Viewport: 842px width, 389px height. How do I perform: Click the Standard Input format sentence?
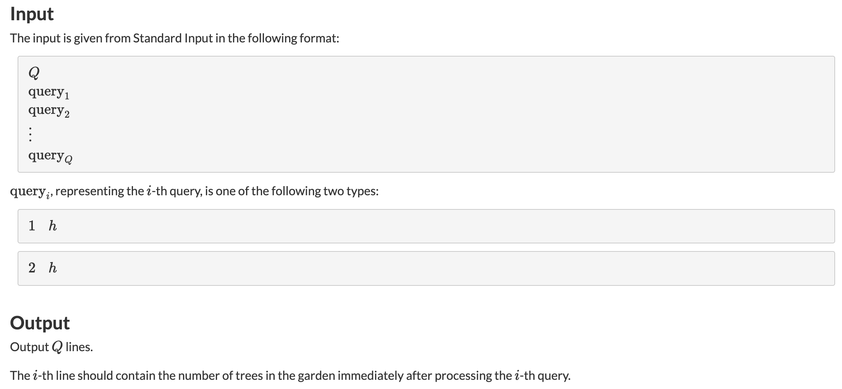tap(174, 38)
